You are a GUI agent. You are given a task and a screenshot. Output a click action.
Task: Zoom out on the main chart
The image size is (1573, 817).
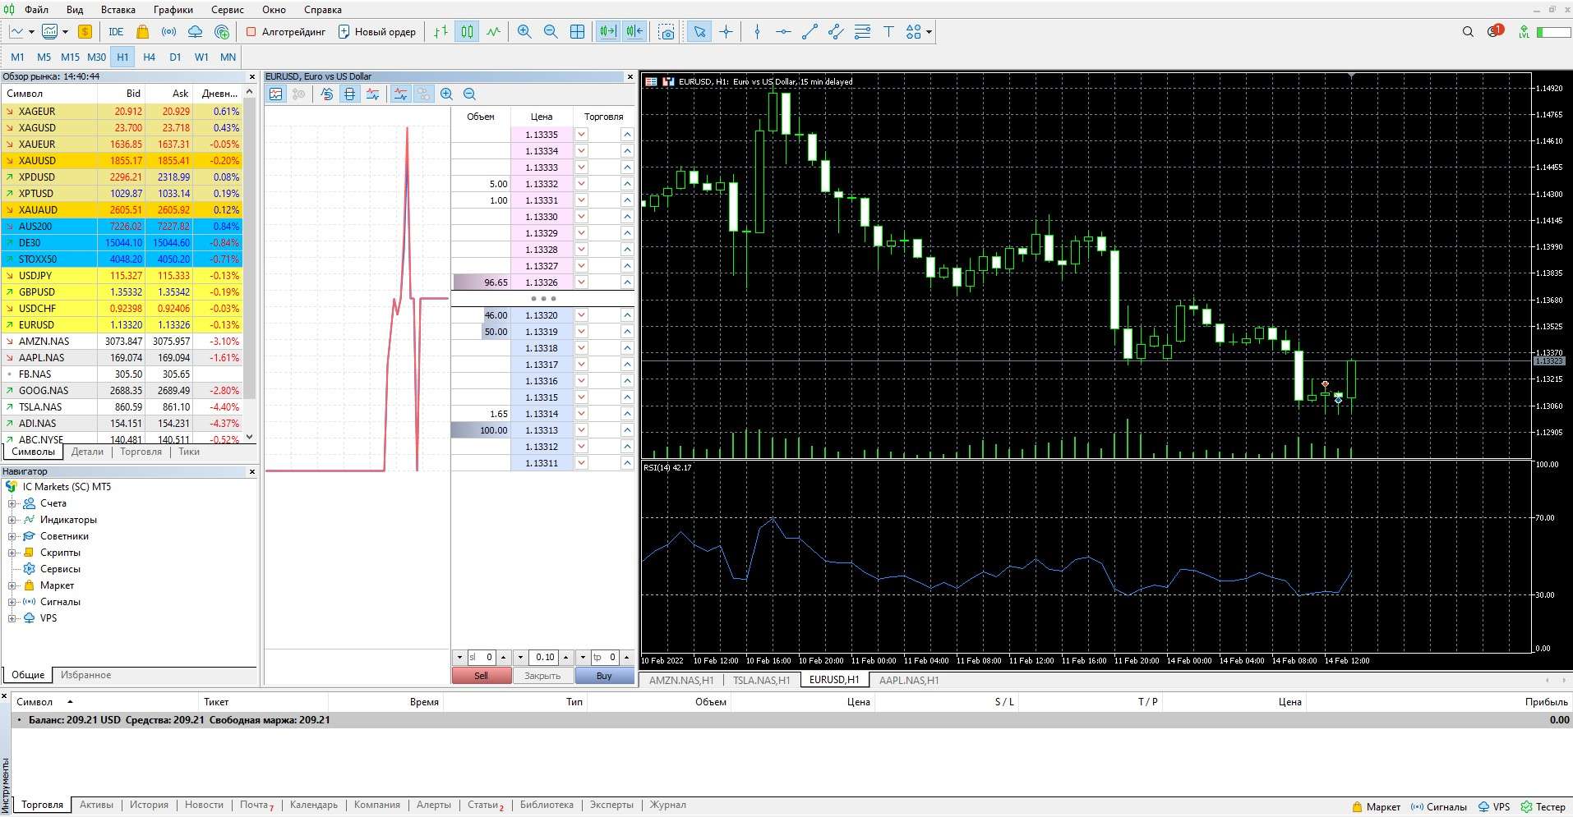pos(551,32)
